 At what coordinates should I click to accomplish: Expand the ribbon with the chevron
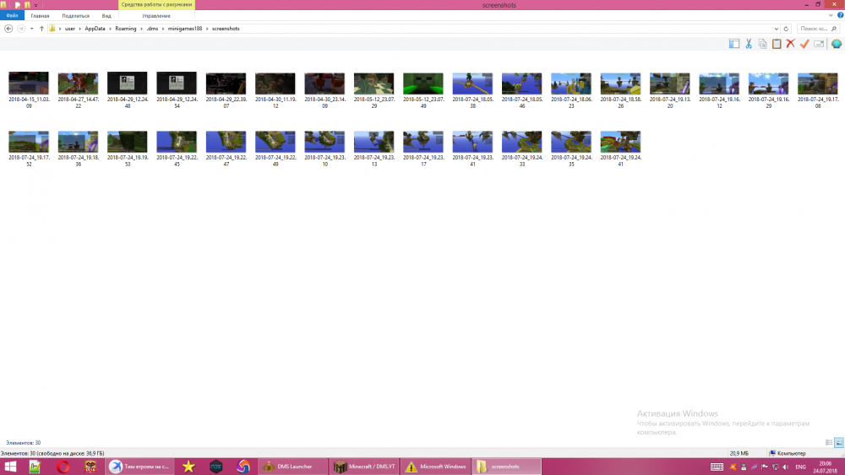point(831,15)
